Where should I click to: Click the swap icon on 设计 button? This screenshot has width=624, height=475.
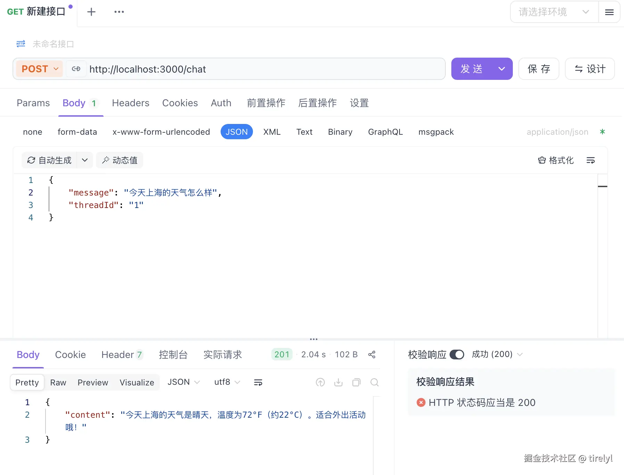tap(579, 69)
